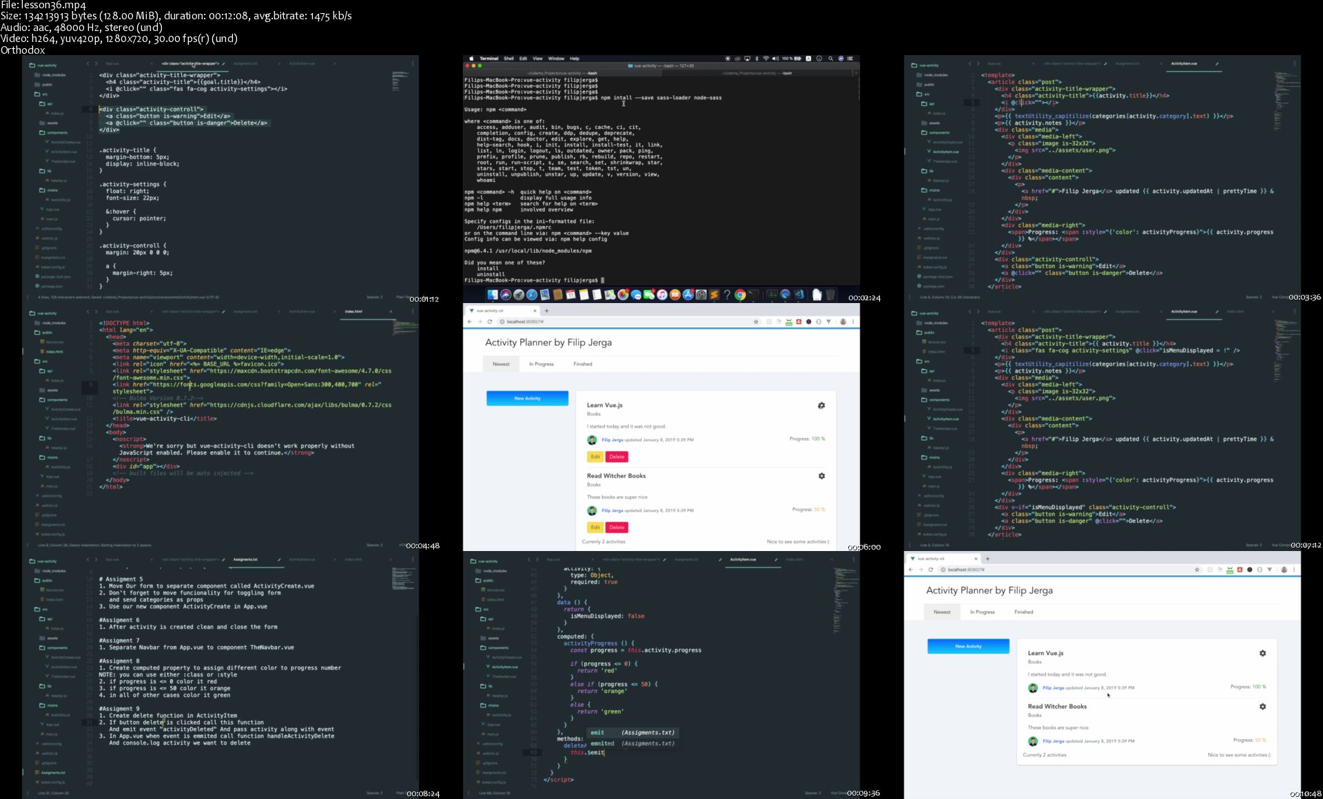The width and height of the screenshot is (1323, 799).
Task: Click Edit button on Learn Vue.js card
Action: click(595, 457)
